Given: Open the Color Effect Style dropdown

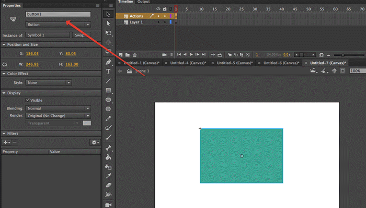Looking at the screenshot, I should pos(48,82).
